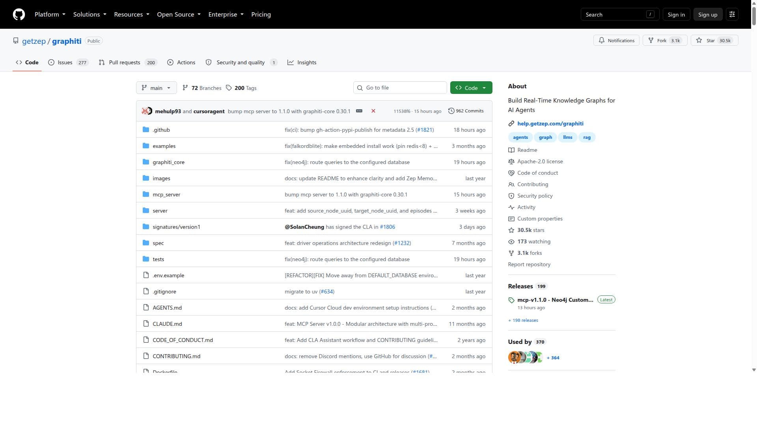Expand the Open Source menu

point(179,15)
